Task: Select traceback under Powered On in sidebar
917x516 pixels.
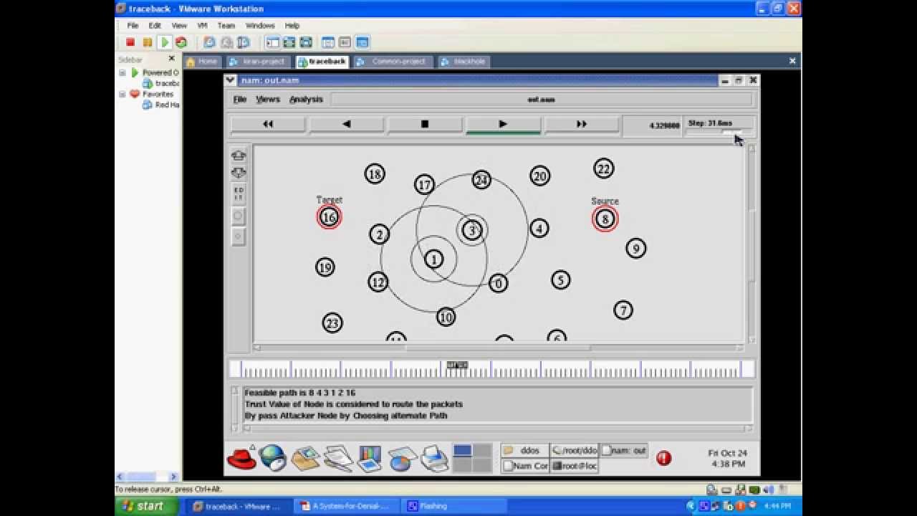Action: pos(161,83)
